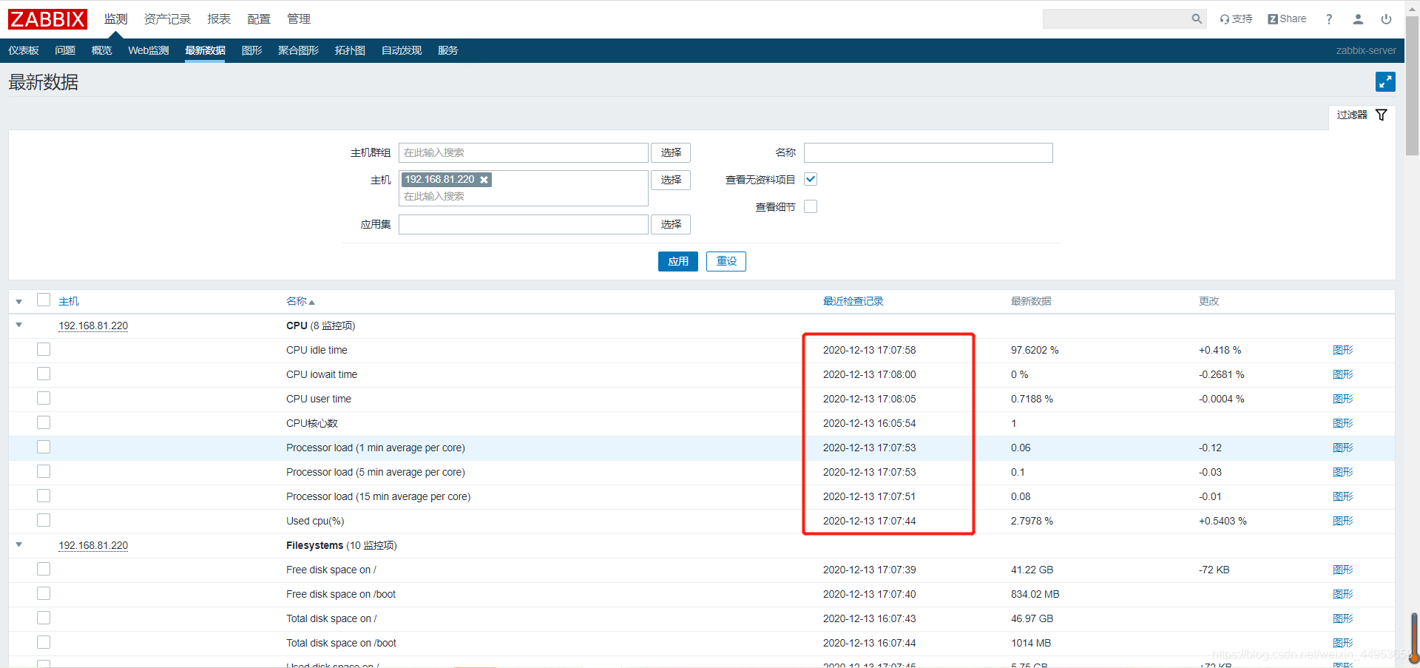Click the logout power icon
The image size is (1420, 668).
(x=1386, y=19)
